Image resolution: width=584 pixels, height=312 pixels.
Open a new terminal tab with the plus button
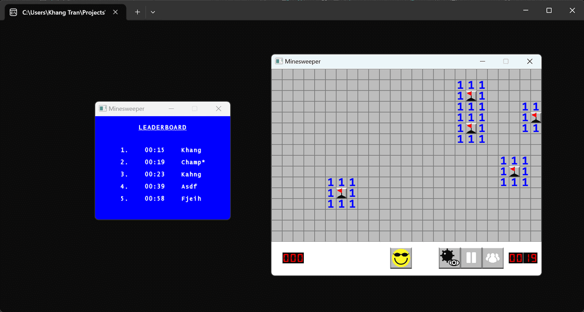[x=137, y=11]
